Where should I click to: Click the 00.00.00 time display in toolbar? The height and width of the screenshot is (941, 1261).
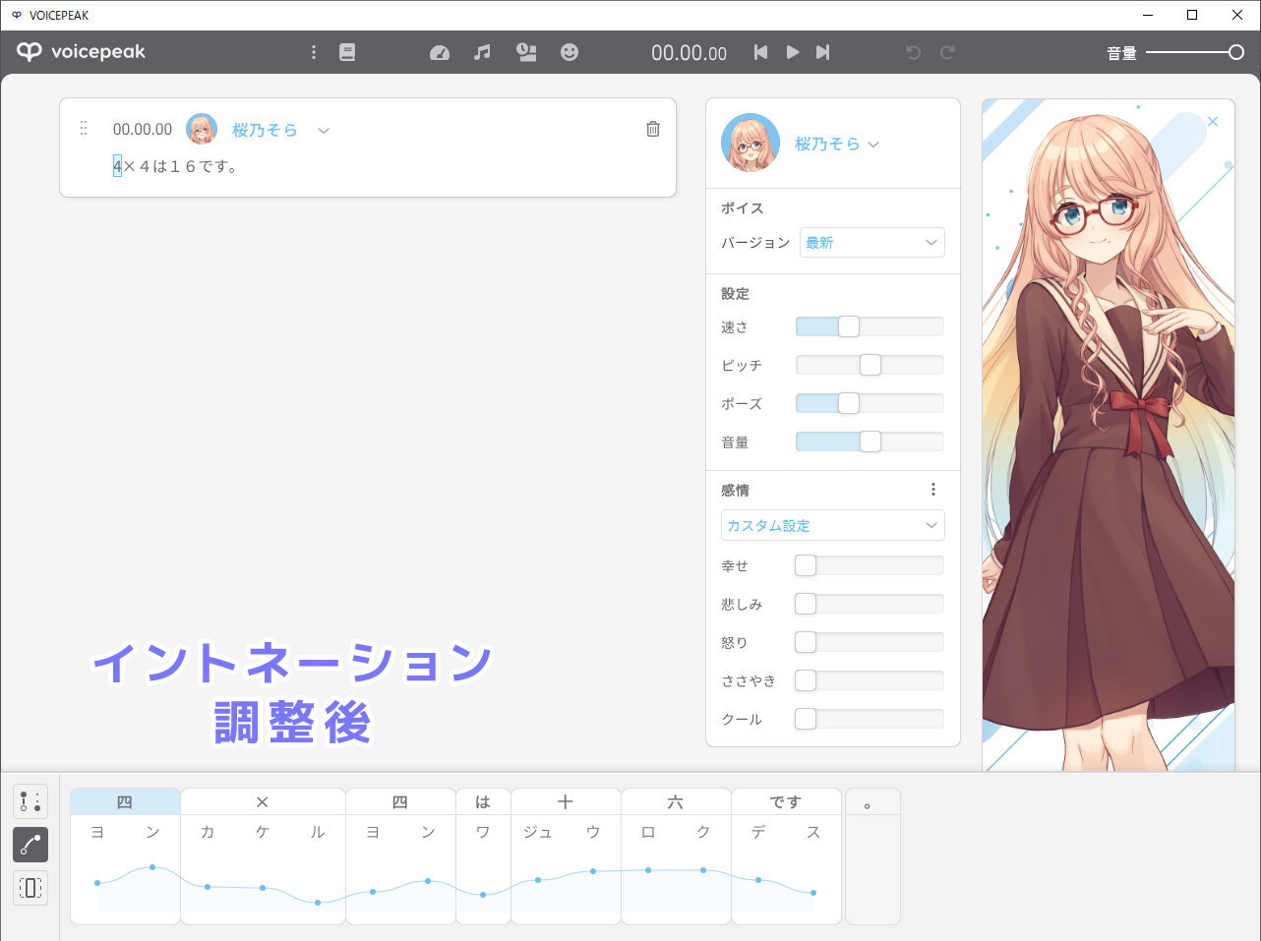coord(689,53)
